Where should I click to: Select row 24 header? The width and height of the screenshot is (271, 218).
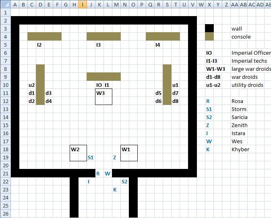pyautogui.click(x=5, y=198)
